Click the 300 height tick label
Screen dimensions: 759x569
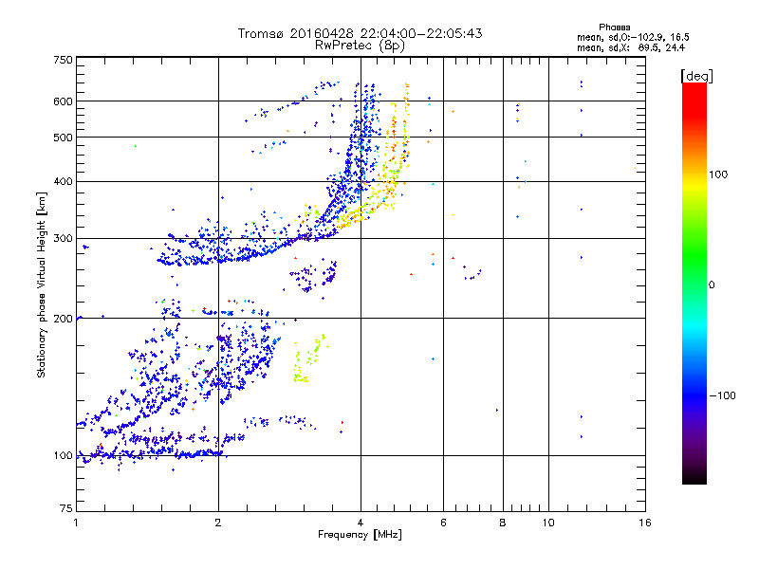(x=63, y=239)
